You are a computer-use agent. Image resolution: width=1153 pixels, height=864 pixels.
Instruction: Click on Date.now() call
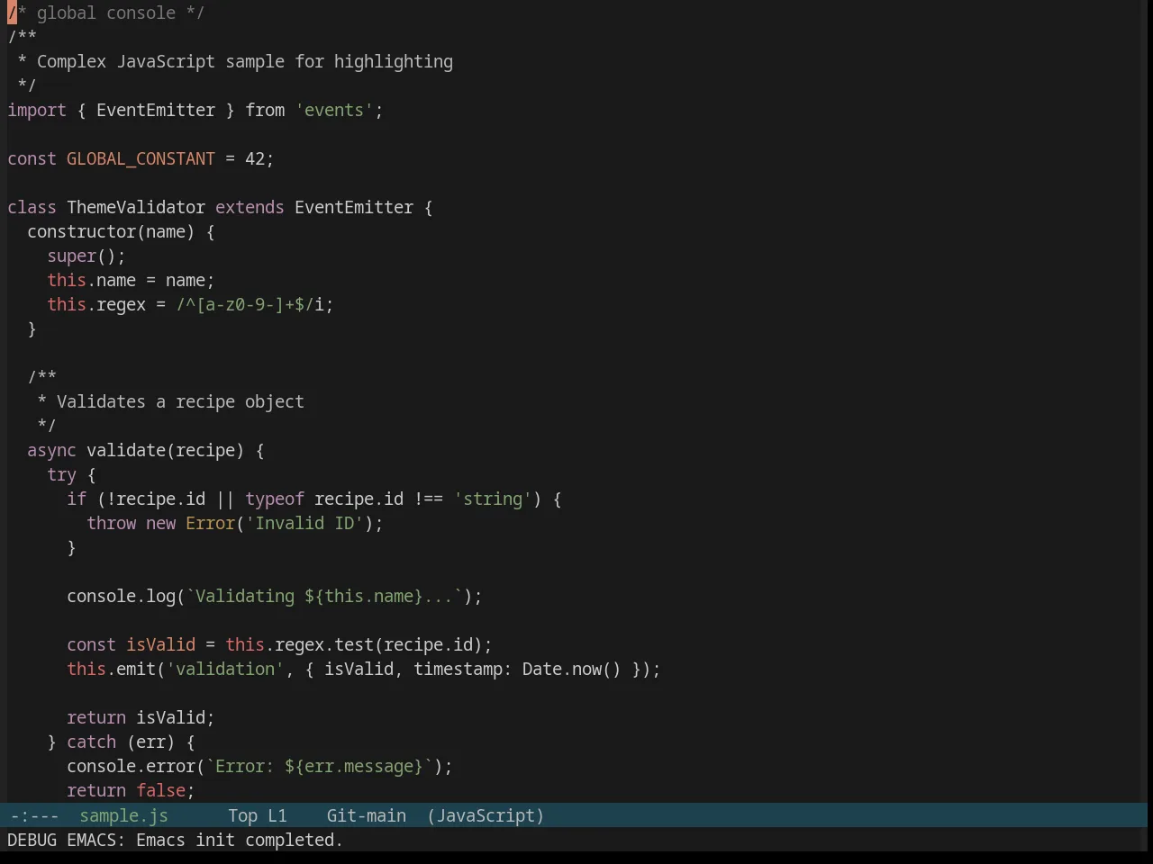572,669
